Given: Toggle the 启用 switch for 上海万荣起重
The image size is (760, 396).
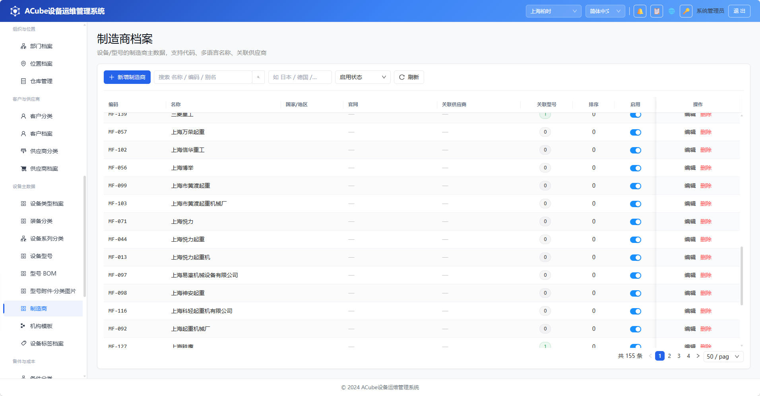Looking at the screenshot, I should point(636,132).
